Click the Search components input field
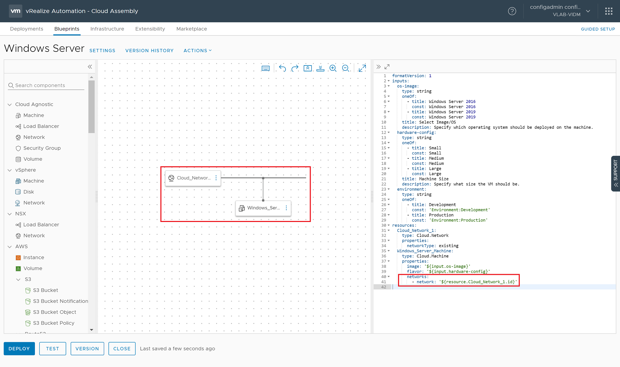The image size is (620, 367). tap(46, 85)
